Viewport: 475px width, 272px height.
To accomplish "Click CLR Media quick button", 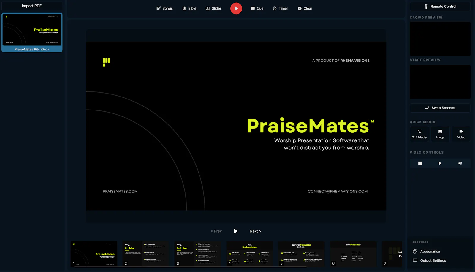I will (419, 134).
